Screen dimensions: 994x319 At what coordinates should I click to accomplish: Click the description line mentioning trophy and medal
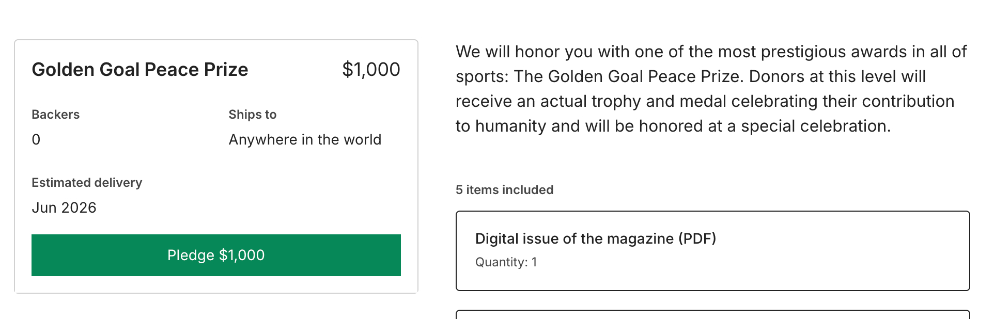(x=705, y=101)
